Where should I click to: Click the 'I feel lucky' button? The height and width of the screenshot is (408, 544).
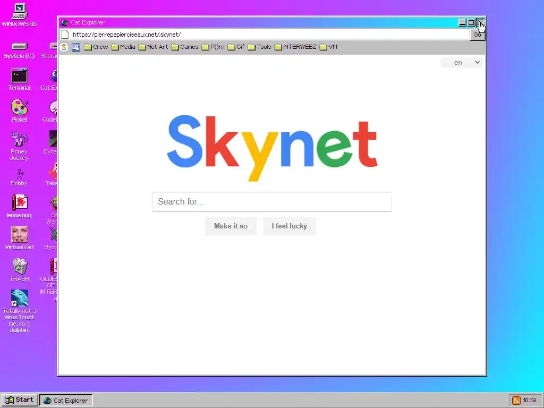(x=290, y=226)
